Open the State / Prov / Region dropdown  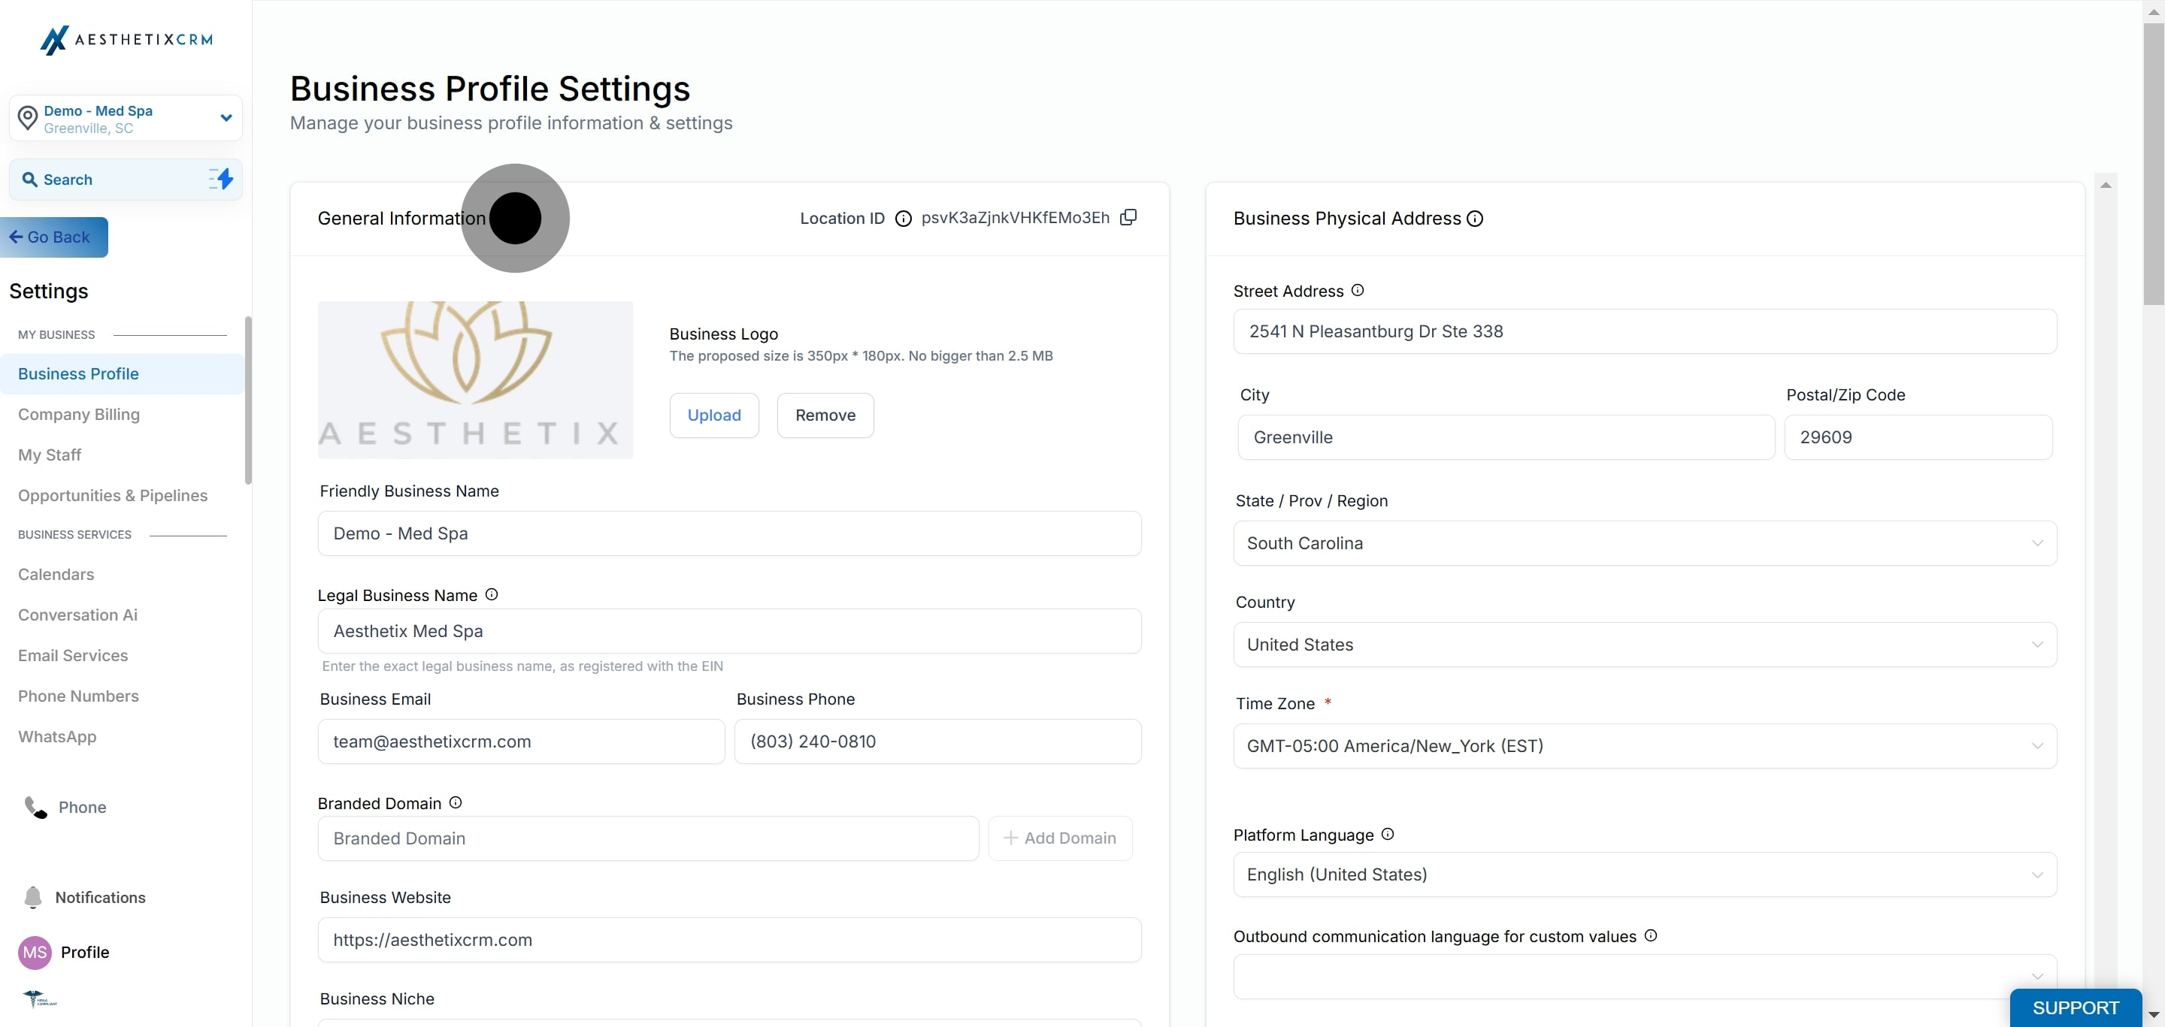point(1644,543)
